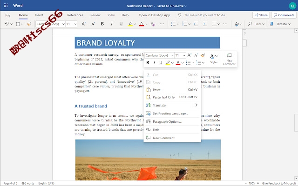The width and height of the screenshot is (298, 186).
Task: Click the kite field image
Action: (x=148, y=160)
